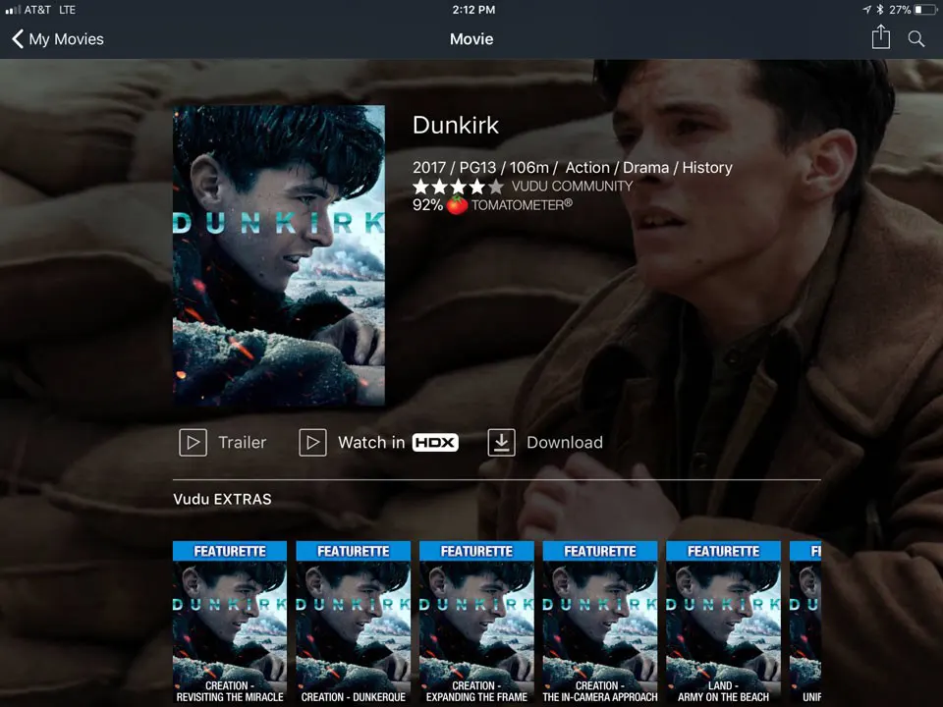
Task: Play the Dunkirk trailer icon
Action: (x=193, y=443)
